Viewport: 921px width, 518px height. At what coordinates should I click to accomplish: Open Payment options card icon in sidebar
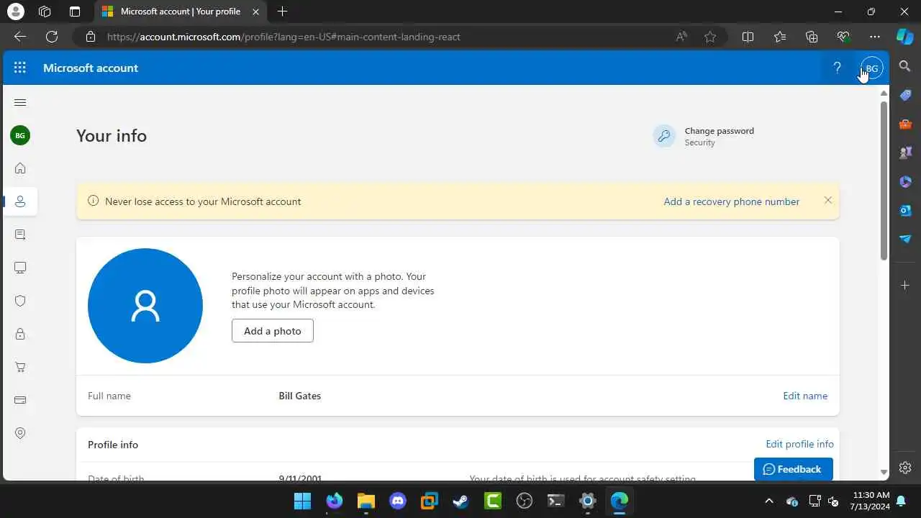click(x=20, y=400)
